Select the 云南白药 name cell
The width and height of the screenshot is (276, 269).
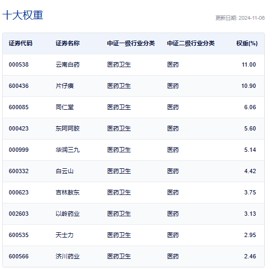pyautogui.click(x=67, y=64)
